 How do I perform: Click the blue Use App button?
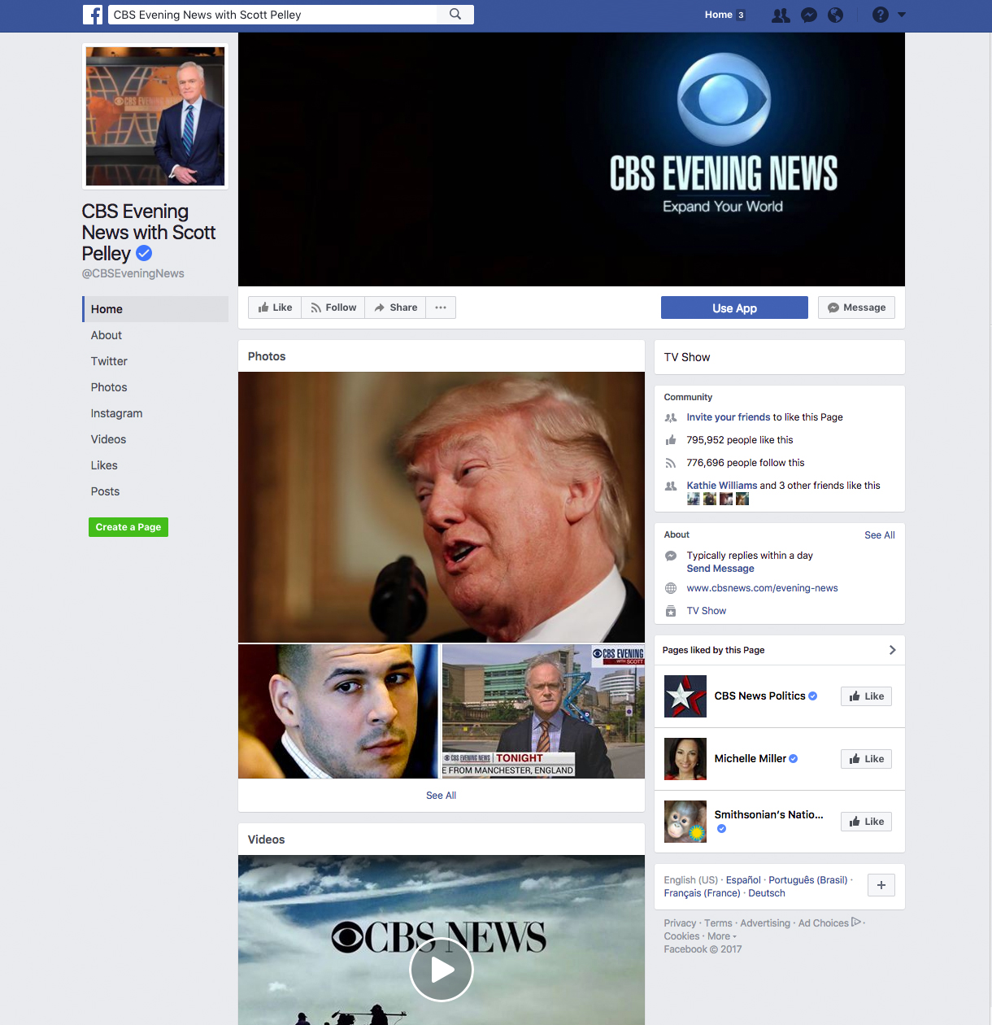click(734, 307)
